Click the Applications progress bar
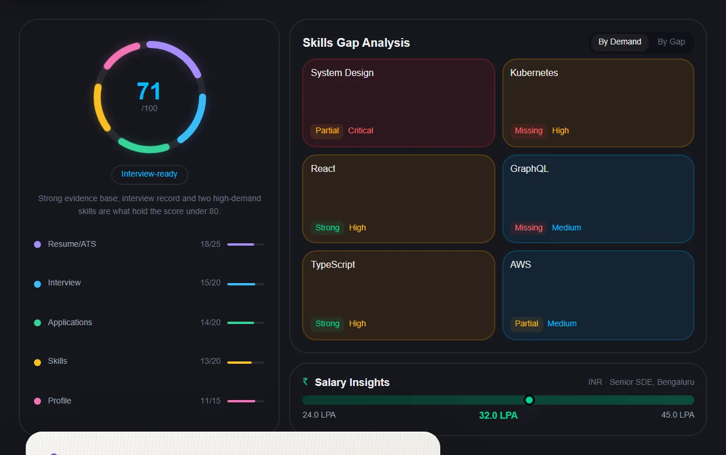 pos(246,323)
